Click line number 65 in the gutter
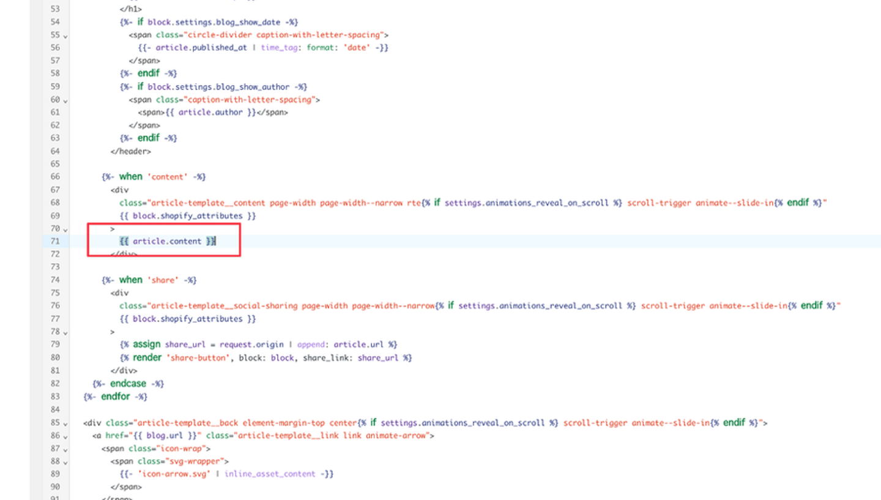This screenshot has height=500, width=881. pos(55,164)
